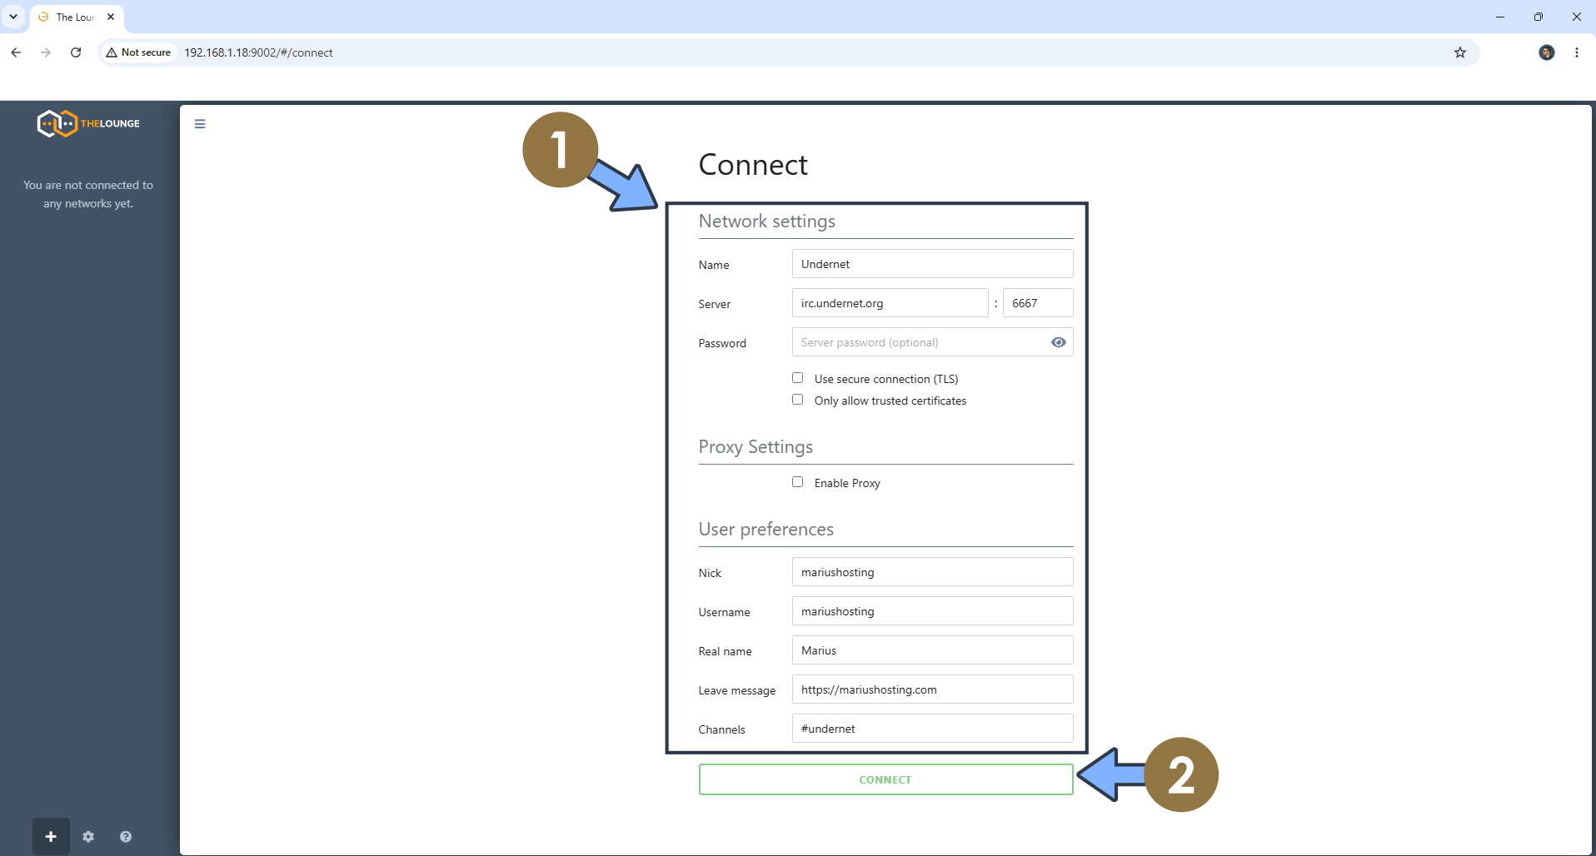Reload the current page

pos(76,52)
